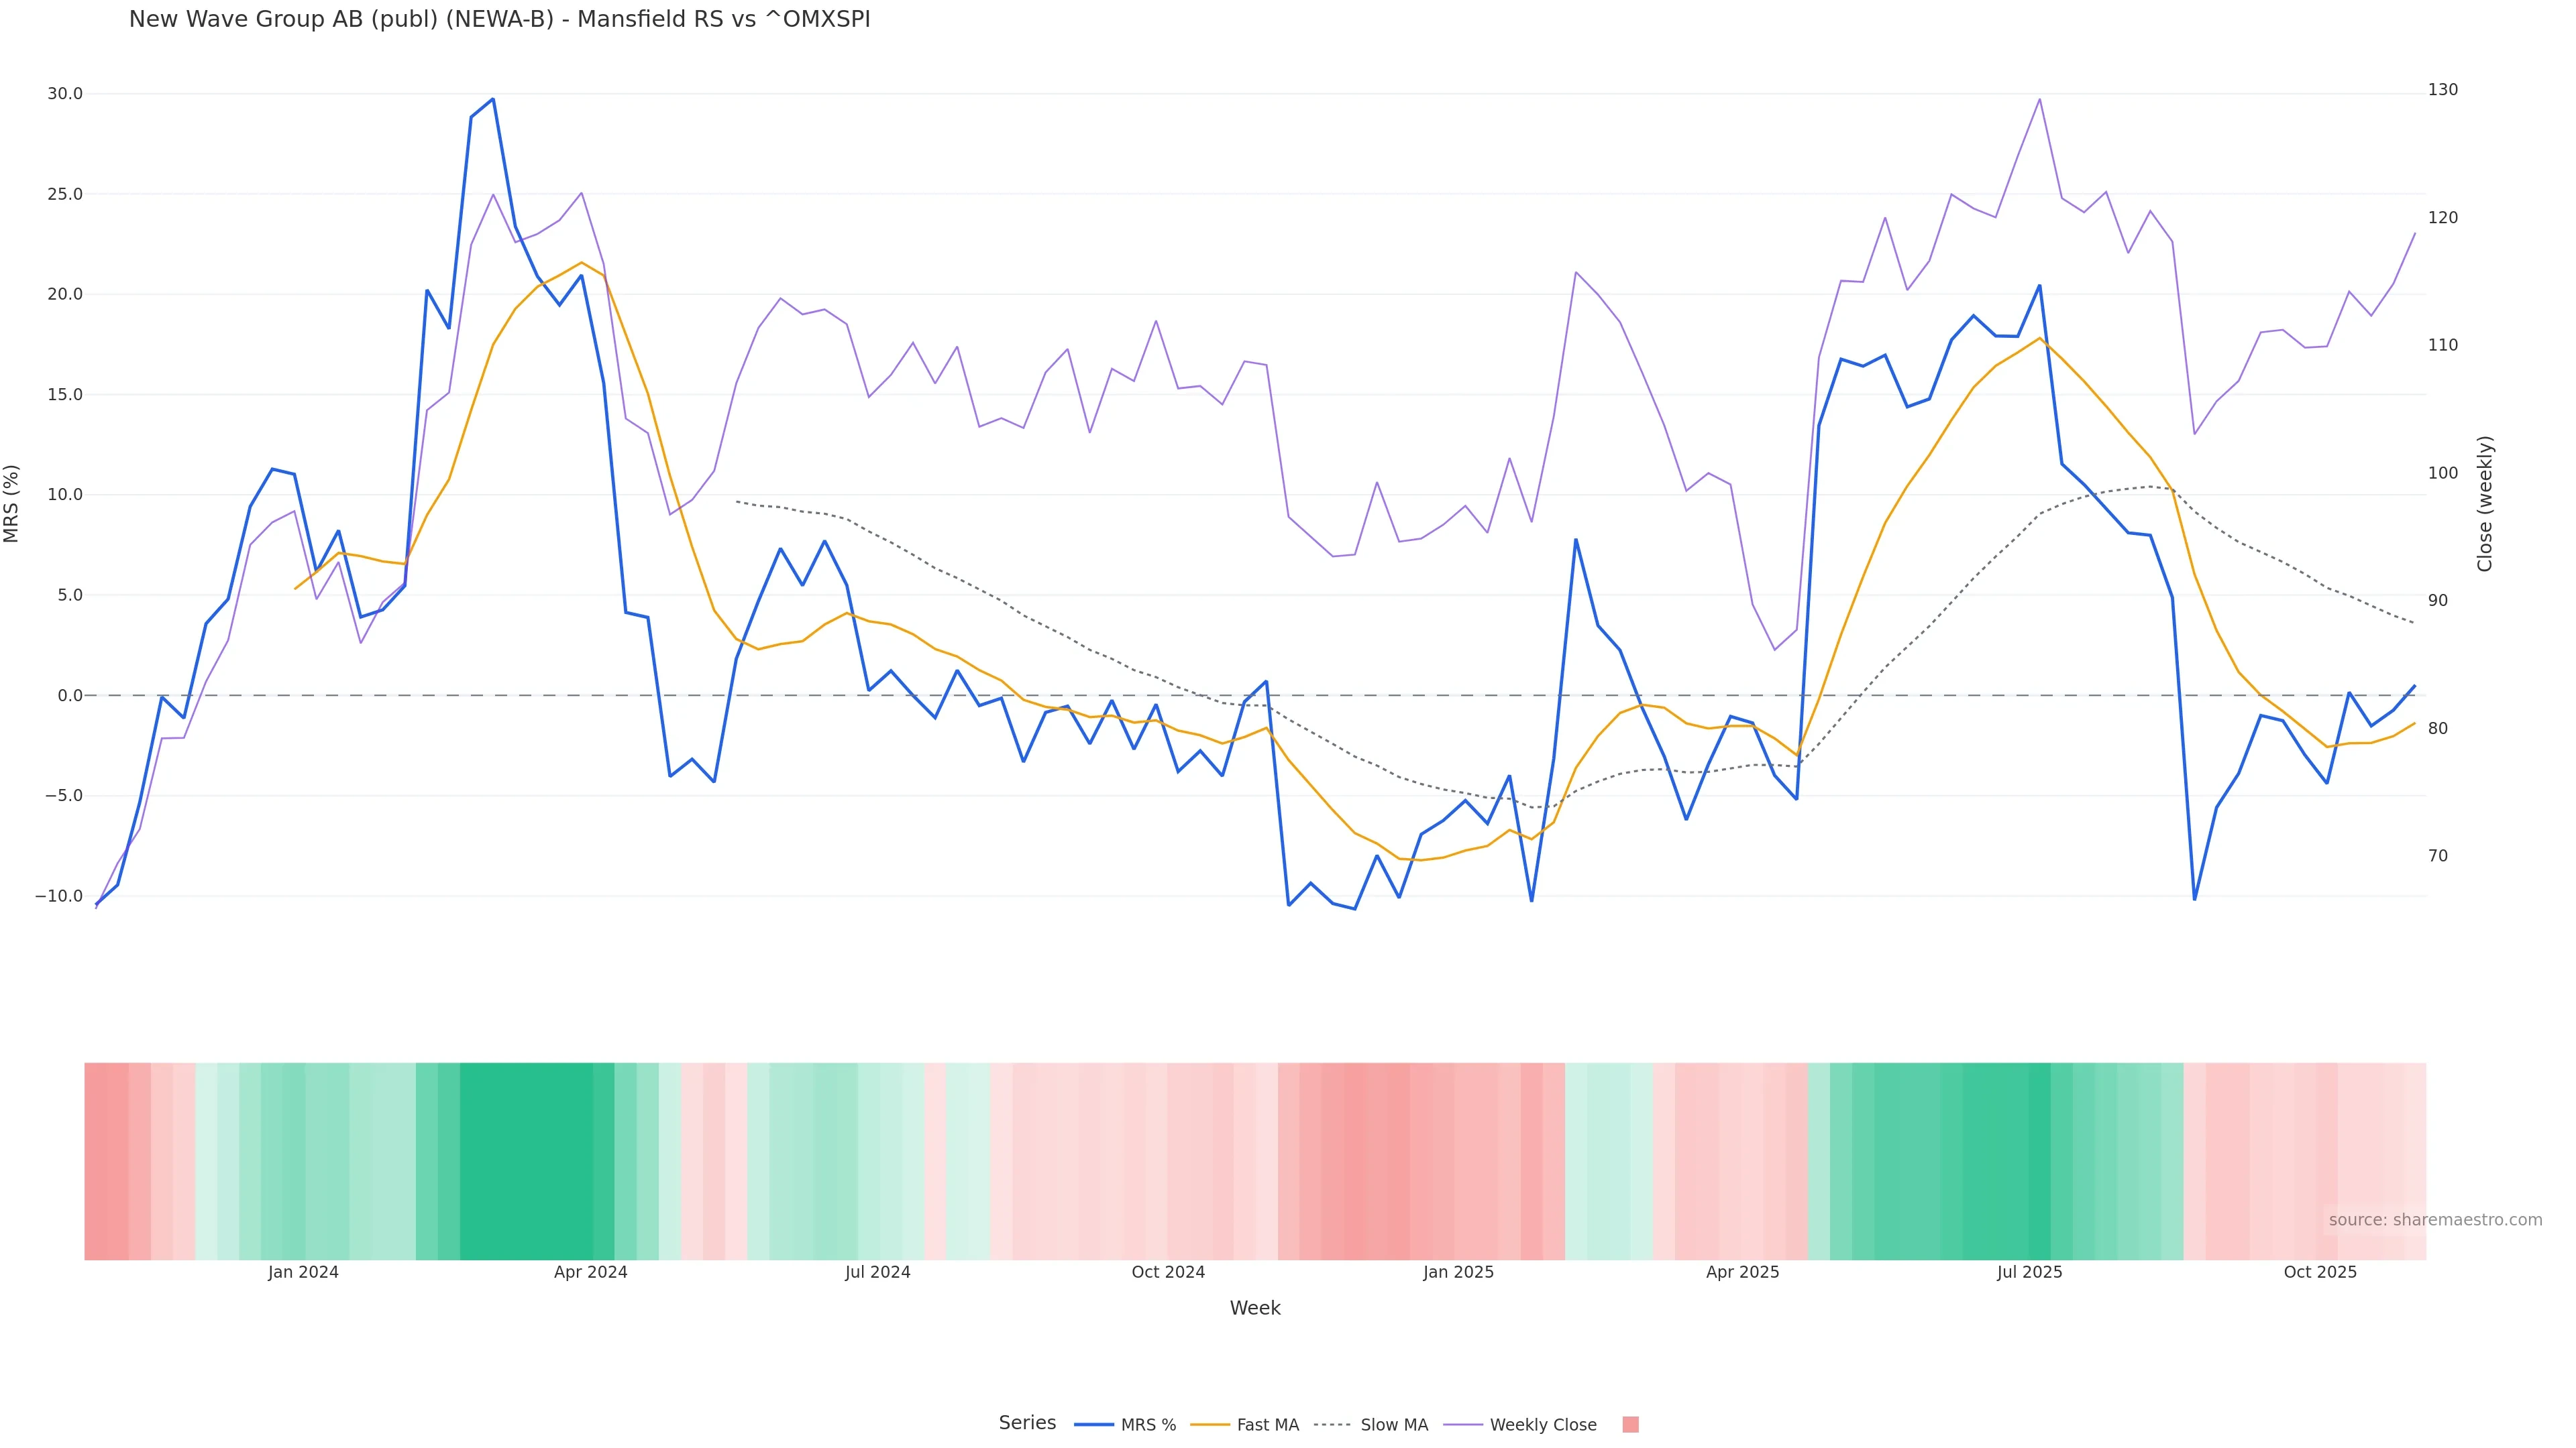Select the Jan 2025 tick label
The height and width of the screenshot is (1448, 2576).
(1458, 1272)
